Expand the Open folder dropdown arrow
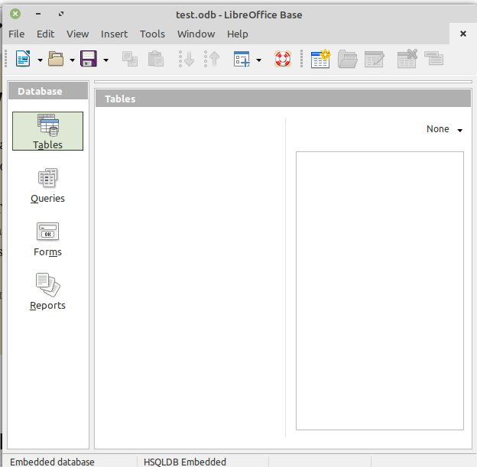 point(73,60)
